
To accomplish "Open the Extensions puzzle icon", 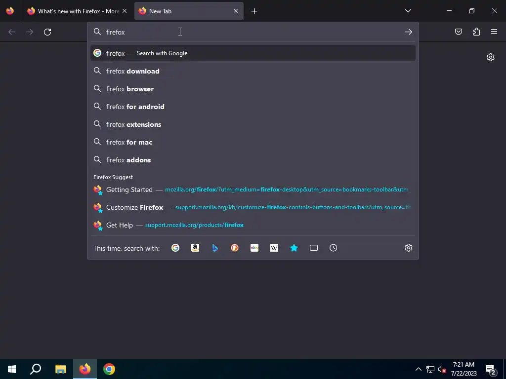I will point(476,32).
